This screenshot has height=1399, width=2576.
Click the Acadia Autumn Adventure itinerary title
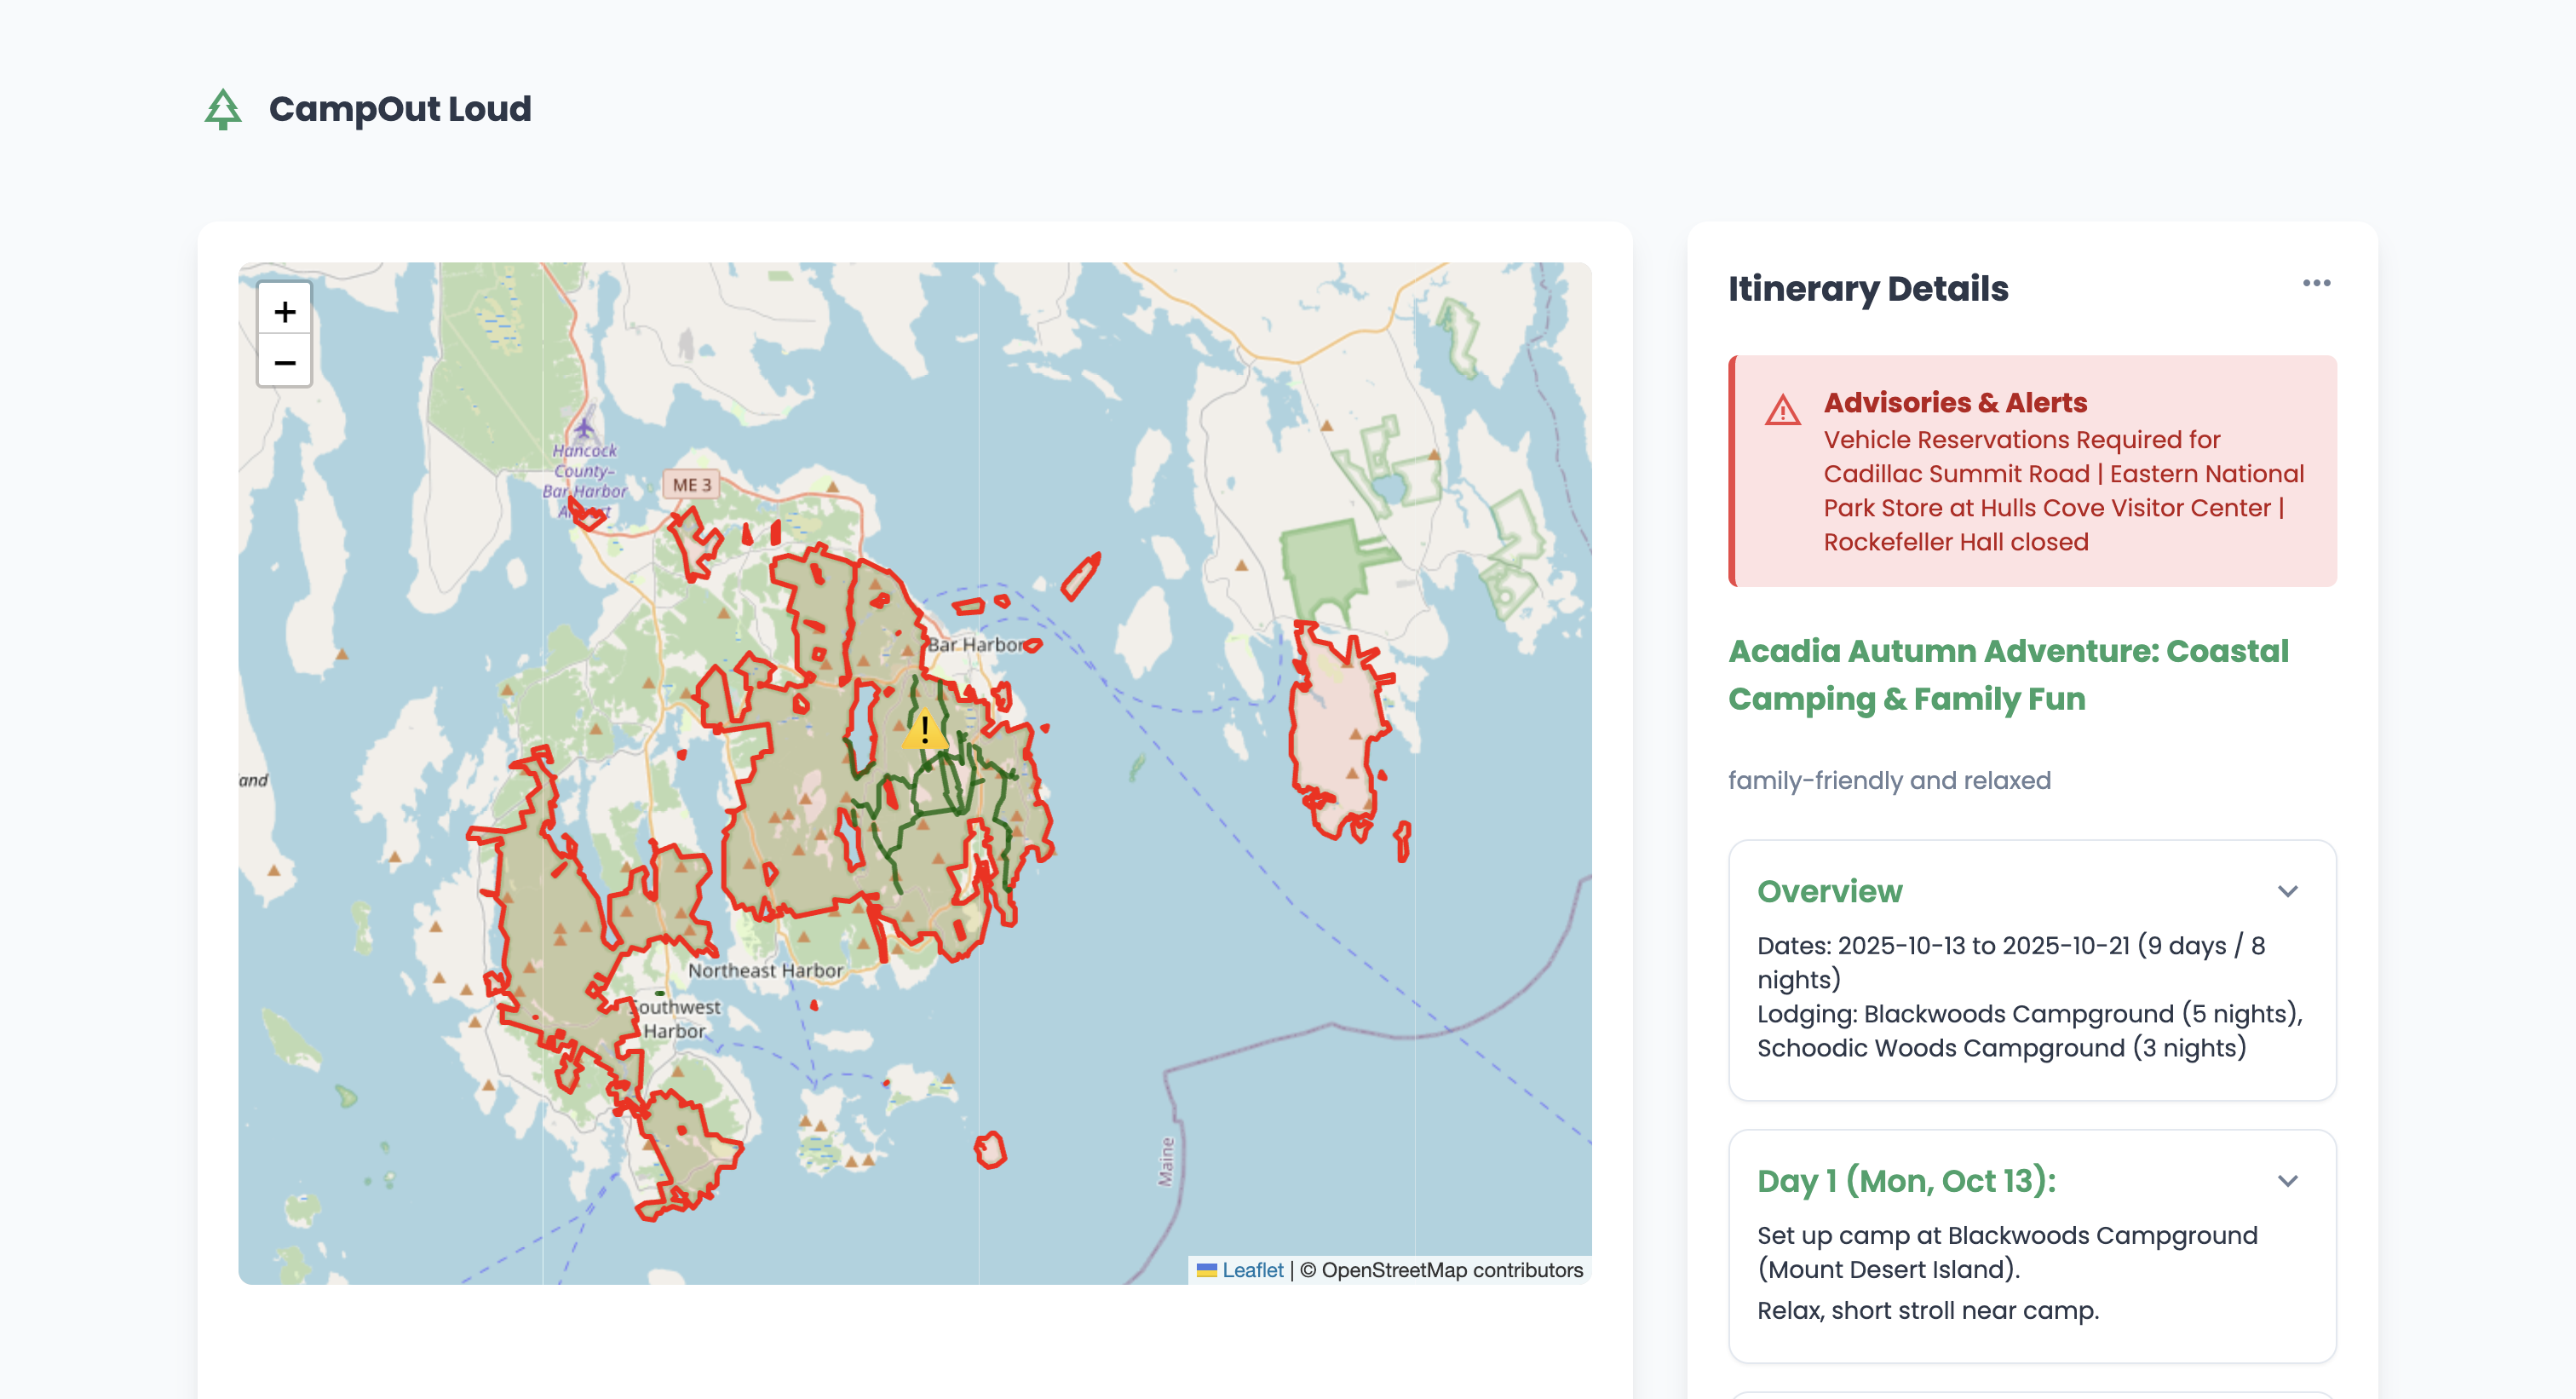2008,675
